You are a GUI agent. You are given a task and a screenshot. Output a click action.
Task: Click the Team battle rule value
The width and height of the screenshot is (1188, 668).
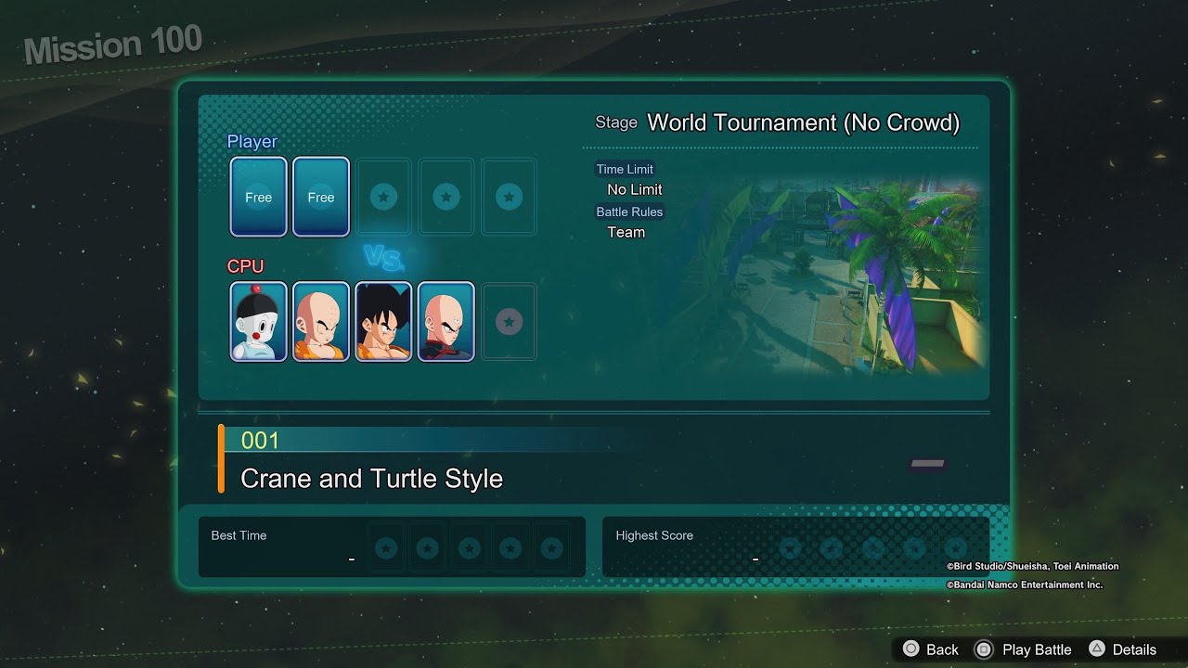pos(626,232)
